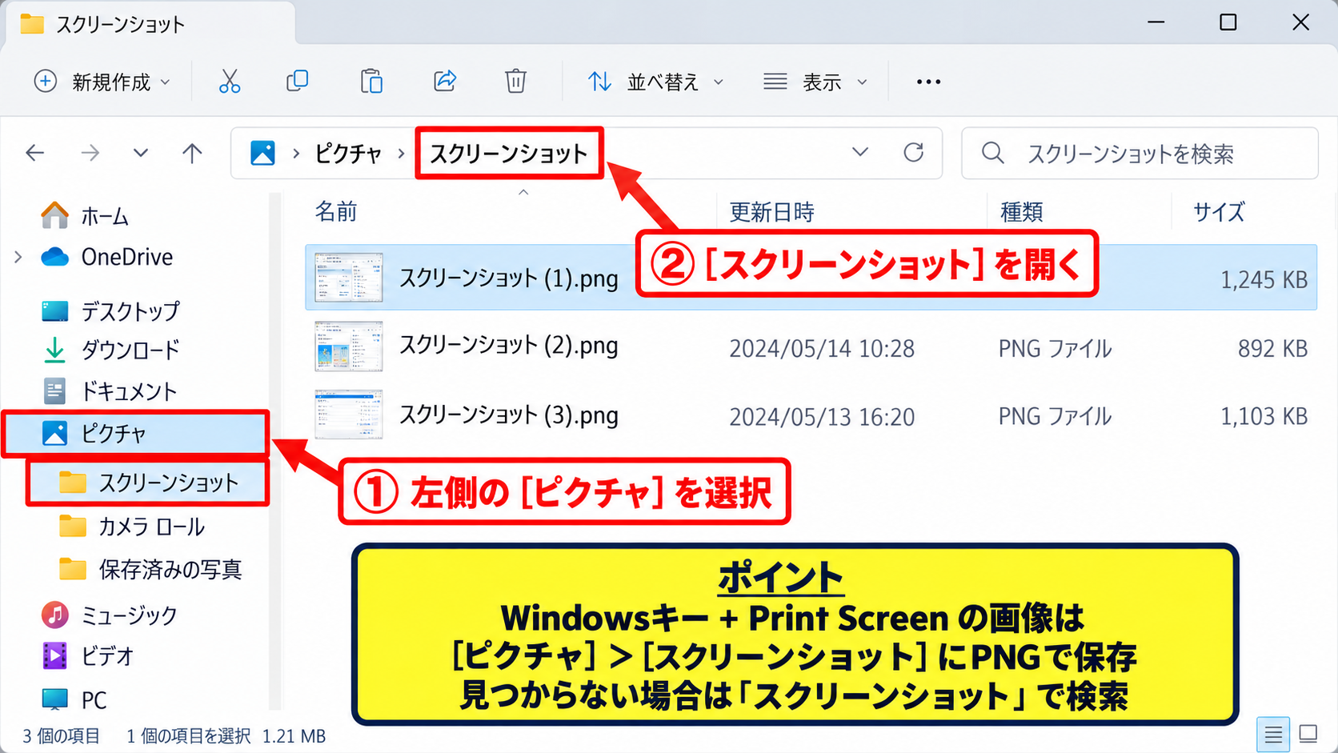Viewport: 1338px width, 753px height.
Task: Select PC in the navigation pane
Action: (74, 699)
